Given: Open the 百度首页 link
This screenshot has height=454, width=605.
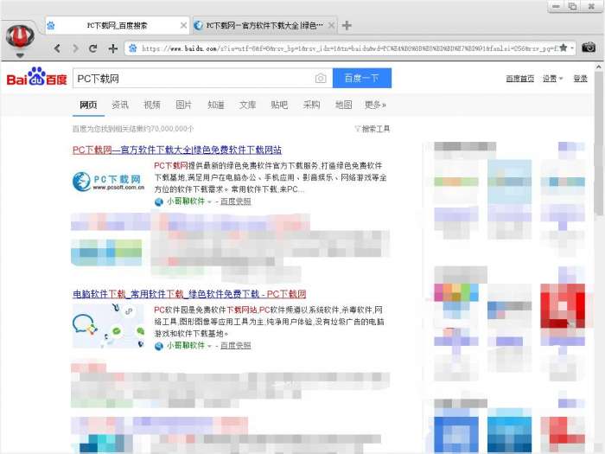Looking at the screenshot, I should pos(519,79).
